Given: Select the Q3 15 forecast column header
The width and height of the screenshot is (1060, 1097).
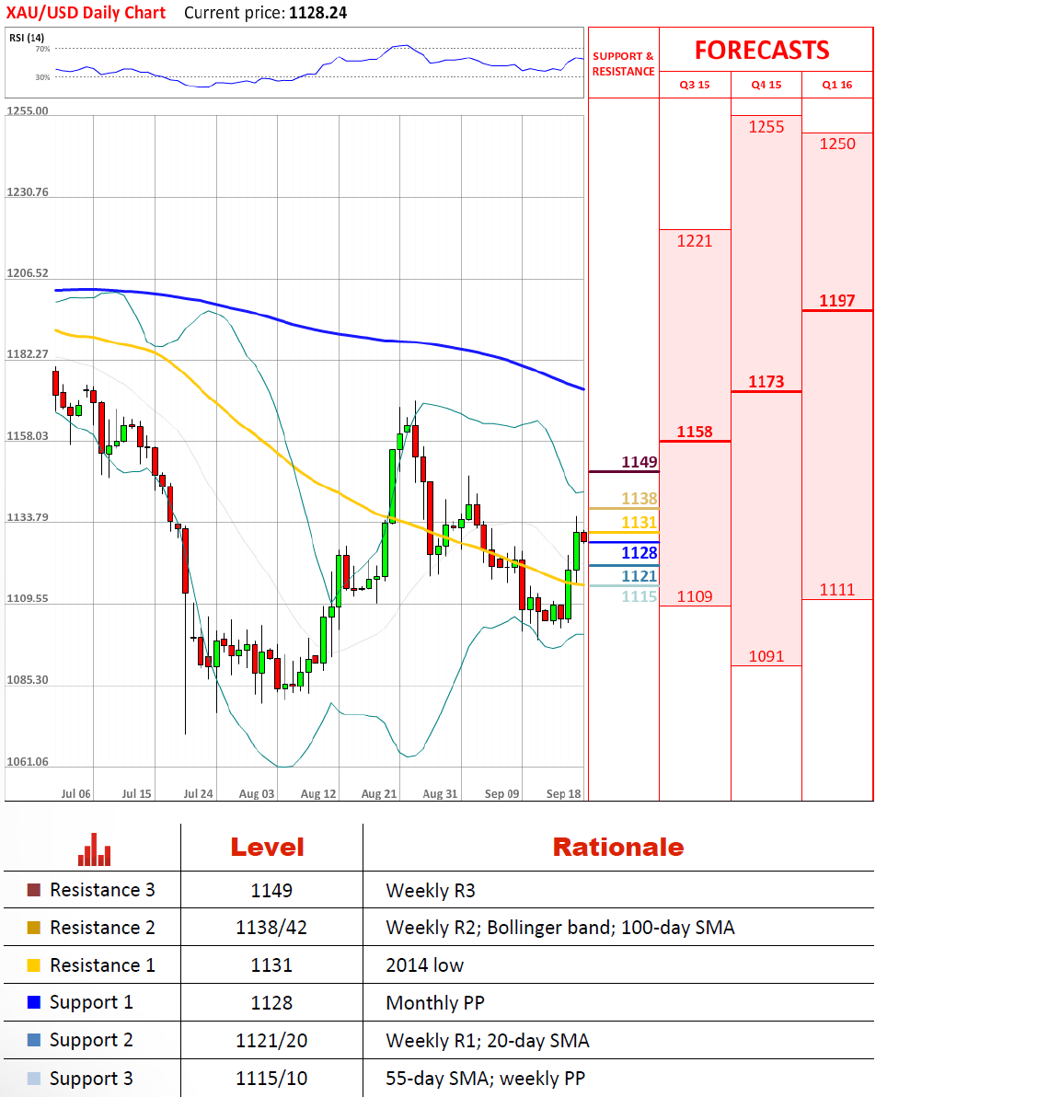Looking at the screenshot, I should (695, 85).
